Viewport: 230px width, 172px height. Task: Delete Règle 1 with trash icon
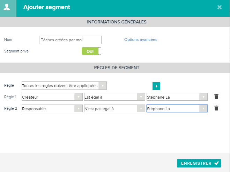click(x=216, y=96)
